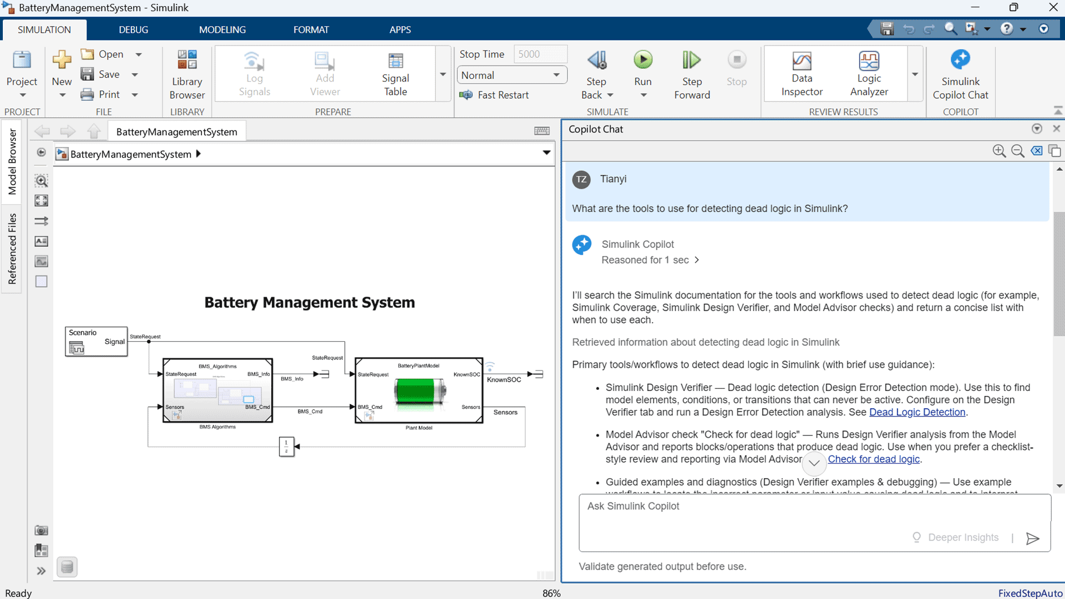Screen dimensions: 1065x599
Task: Clear chat icon in Copilot panel
Action: click(1036, 151)
